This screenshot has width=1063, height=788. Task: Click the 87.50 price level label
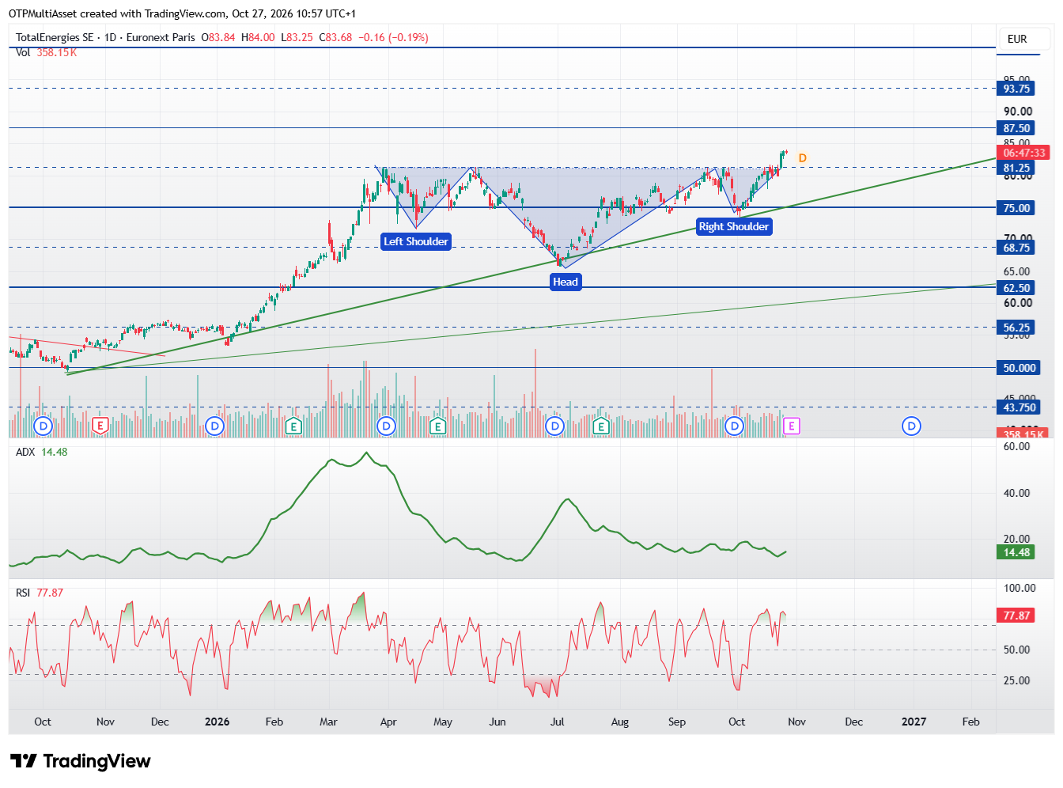tap(1017, 128)
